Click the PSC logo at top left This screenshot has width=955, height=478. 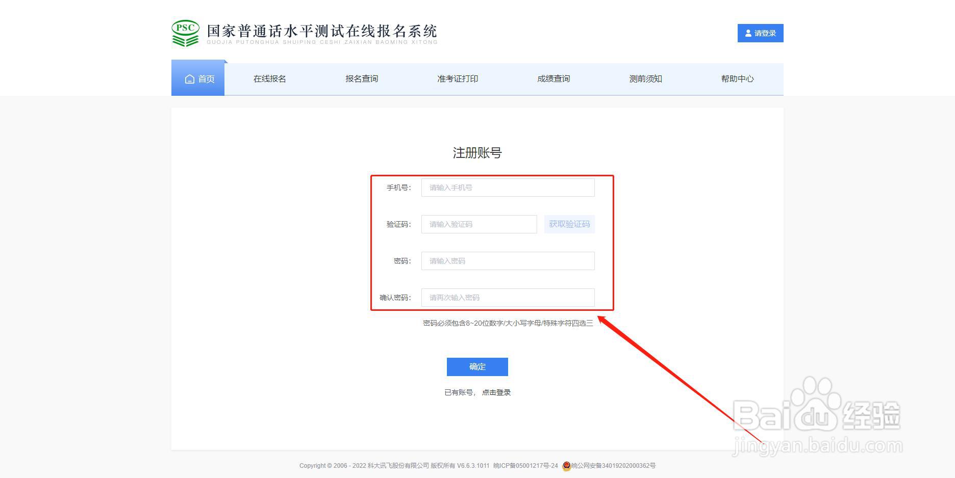[185, 33]
